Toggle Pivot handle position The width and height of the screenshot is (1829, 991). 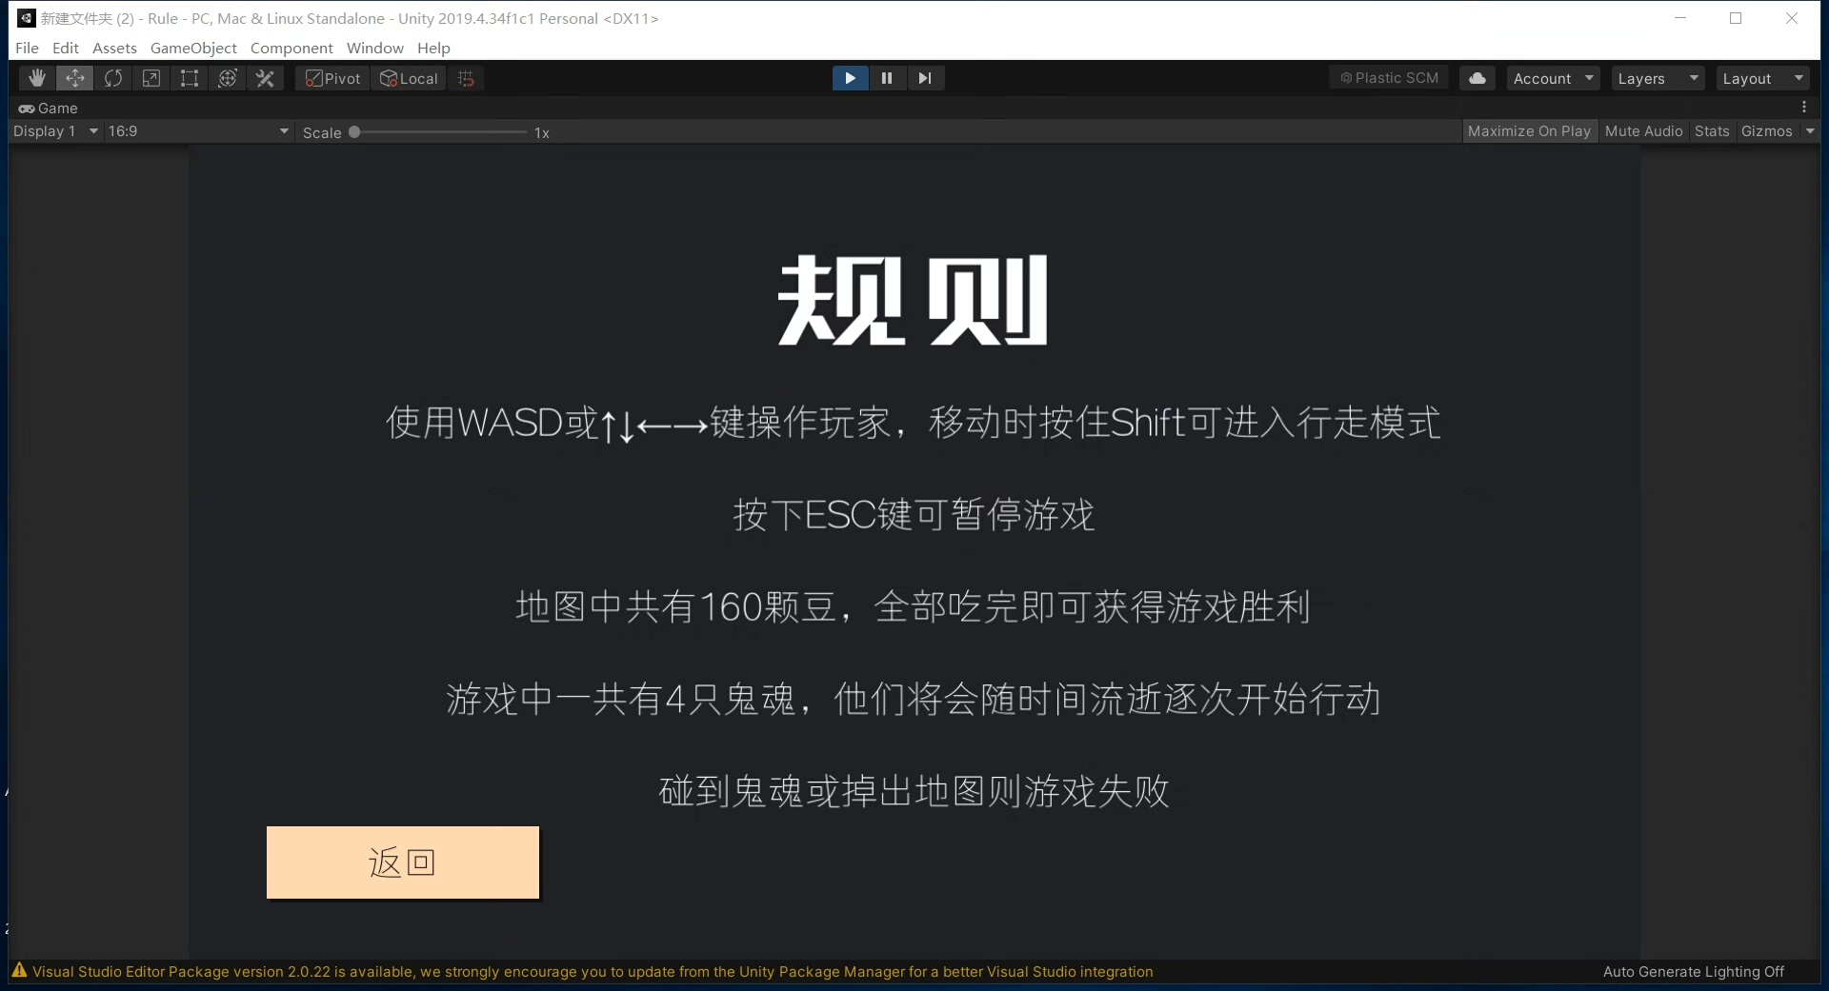click(x=332, y=78)
